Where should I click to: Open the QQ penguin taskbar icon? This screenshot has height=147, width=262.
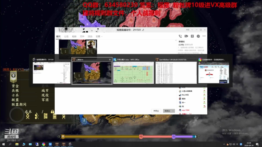[70, 144]
